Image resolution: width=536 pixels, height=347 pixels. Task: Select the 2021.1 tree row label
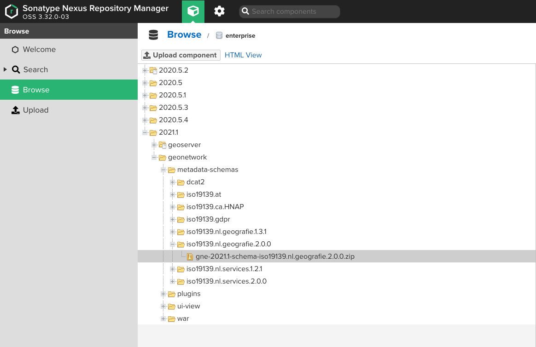(169, 132)
